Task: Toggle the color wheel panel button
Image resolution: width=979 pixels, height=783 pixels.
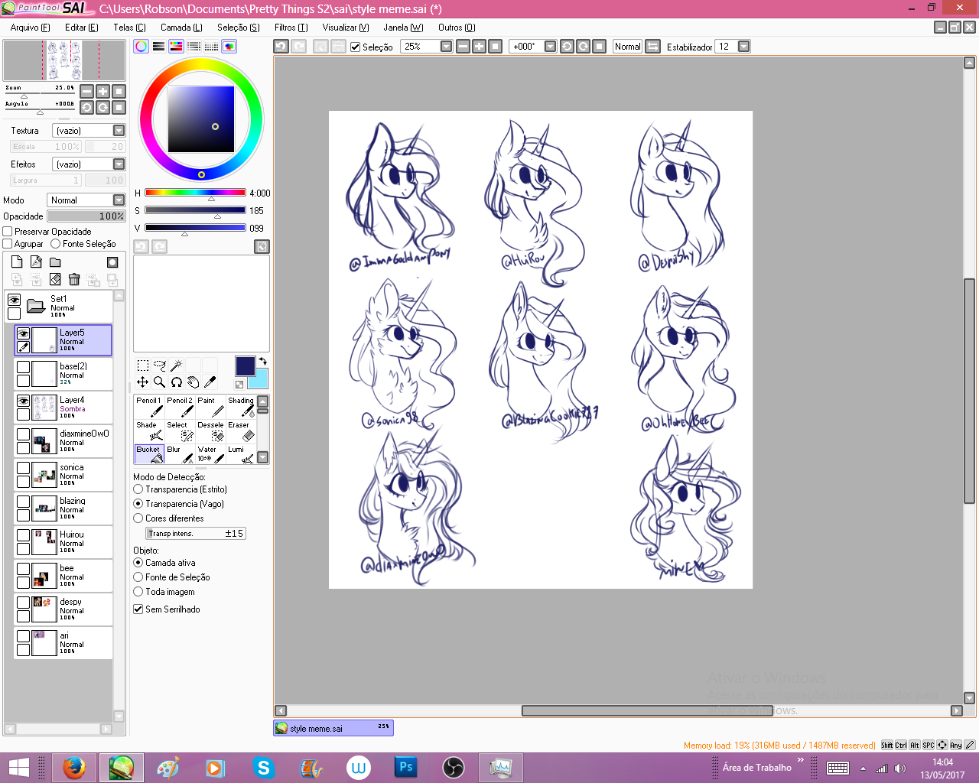Action: (141, 47)
